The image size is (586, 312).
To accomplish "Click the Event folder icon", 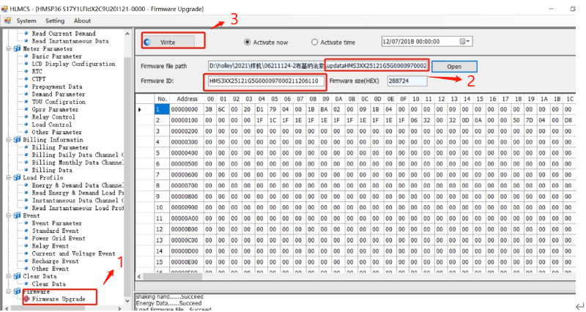I will [17, 215].
